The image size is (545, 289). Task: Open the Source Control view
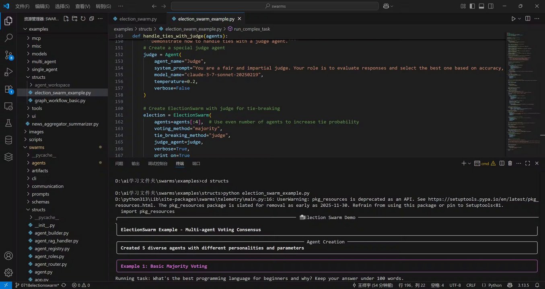pos(8,55)
